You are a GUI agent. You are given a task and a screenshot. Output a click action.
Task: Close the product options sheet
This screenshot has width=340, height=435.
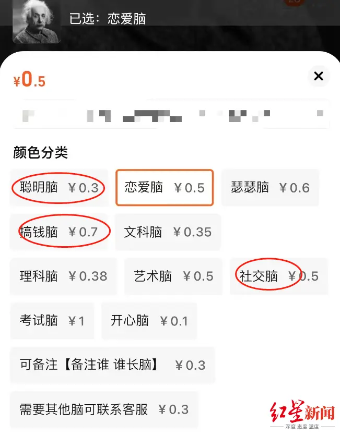[x=319, y=76]
